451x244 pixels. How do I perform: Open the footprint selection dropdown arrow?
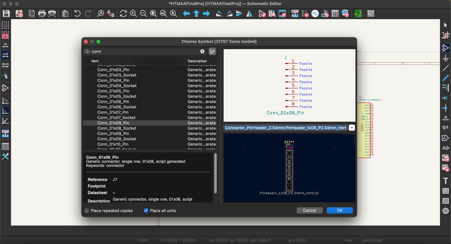point(352,128)
